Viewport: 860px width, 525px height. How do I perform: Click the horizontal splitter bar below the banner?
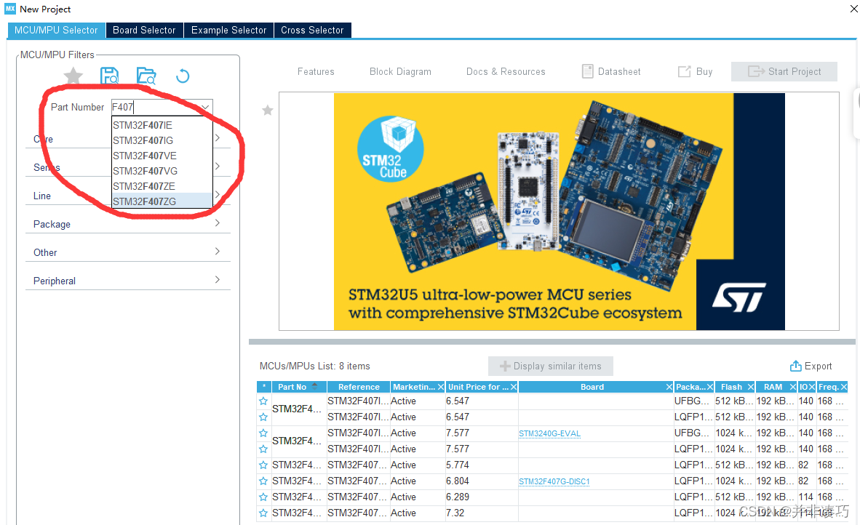(552, 342)
